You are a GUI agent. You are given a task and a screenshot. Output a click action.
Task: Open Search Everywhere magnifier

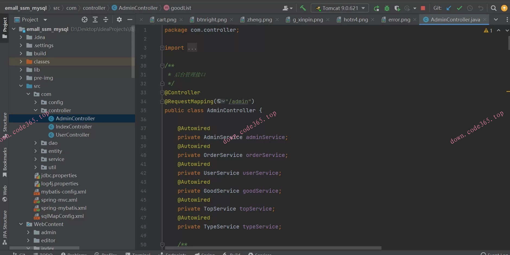(x=494, y=8)
